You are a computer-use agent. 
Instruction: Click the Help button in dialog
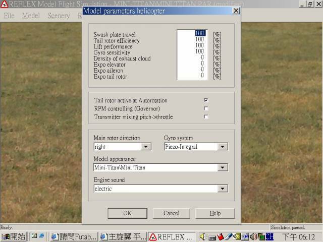coord(215,213)
